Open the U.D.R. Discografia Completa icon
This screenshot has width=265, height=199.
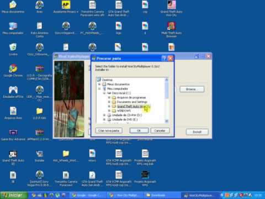(x=39, y=72)
